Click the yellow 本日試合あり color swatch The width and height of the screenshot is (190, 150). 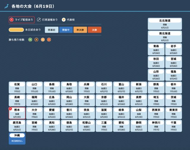point(16,30)
